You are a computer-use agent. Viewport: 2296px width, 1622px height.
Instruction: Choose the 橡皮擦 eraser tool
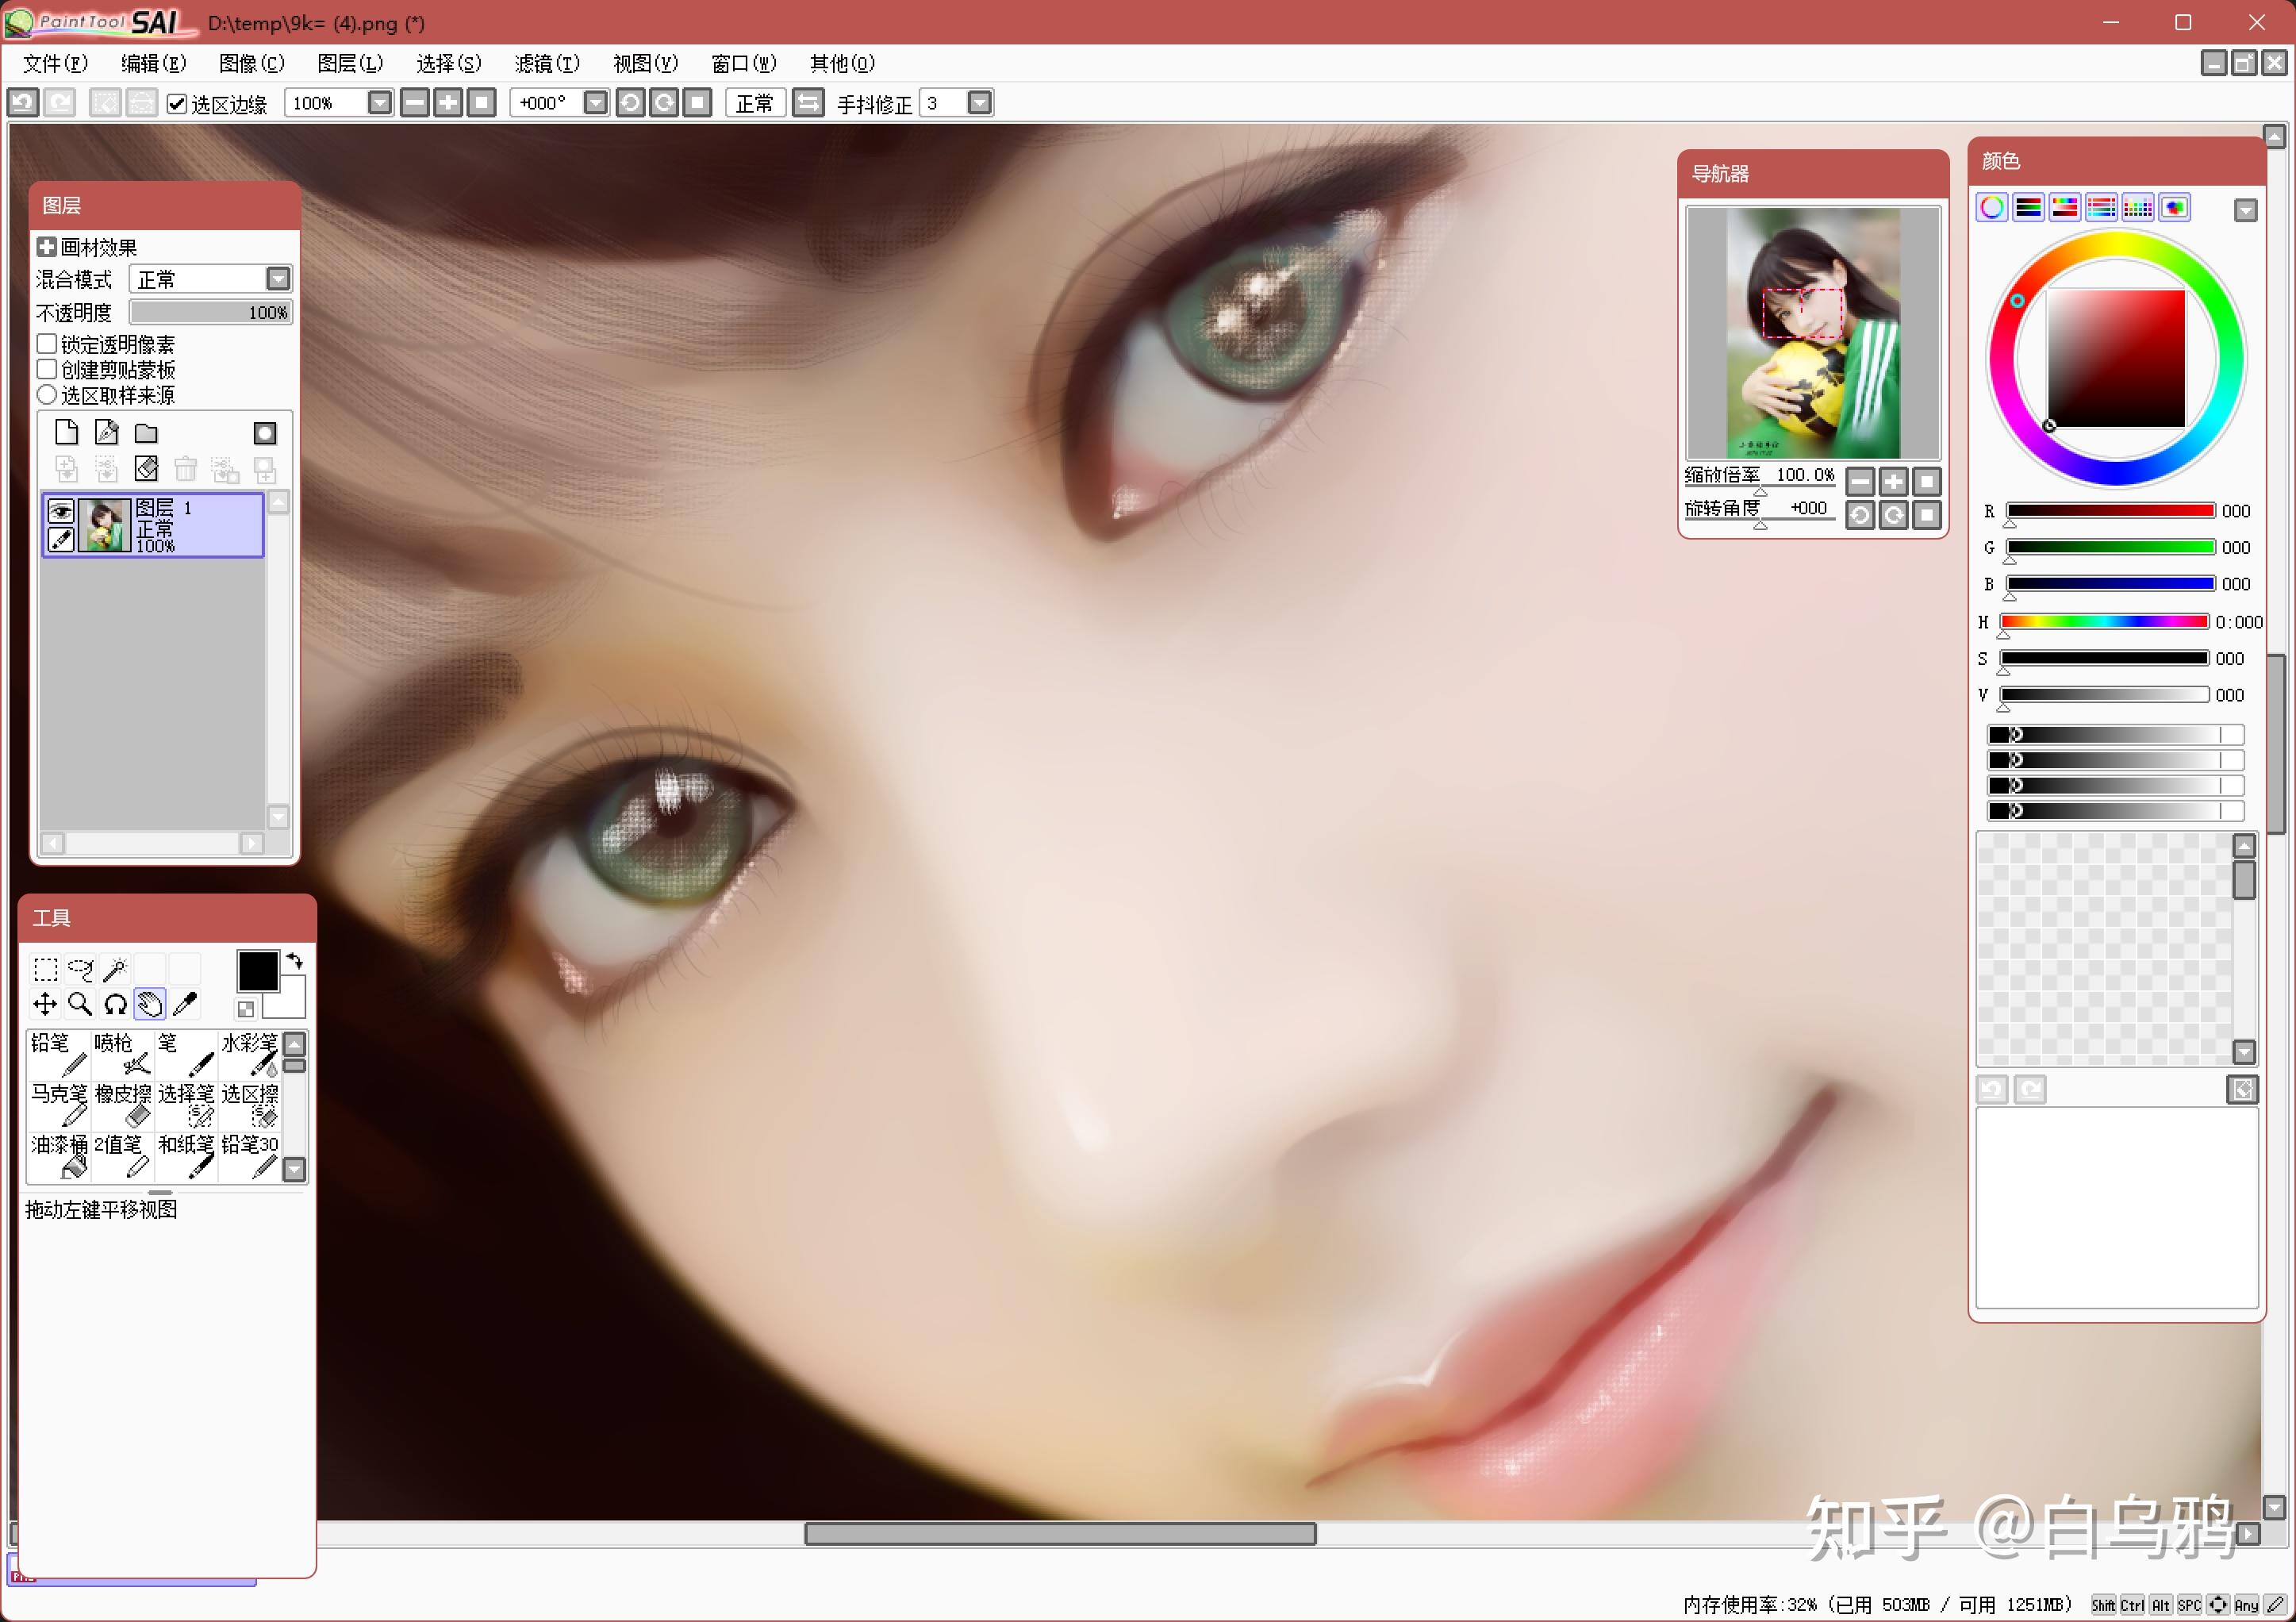(x=121, y=1106)
